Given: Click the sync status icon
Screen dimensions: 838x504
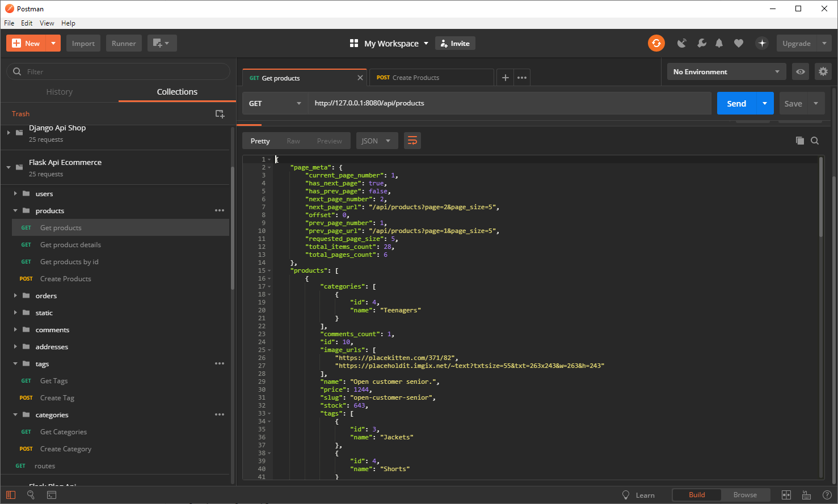Looking at the screenshot, I should click(x=656, y=43).
